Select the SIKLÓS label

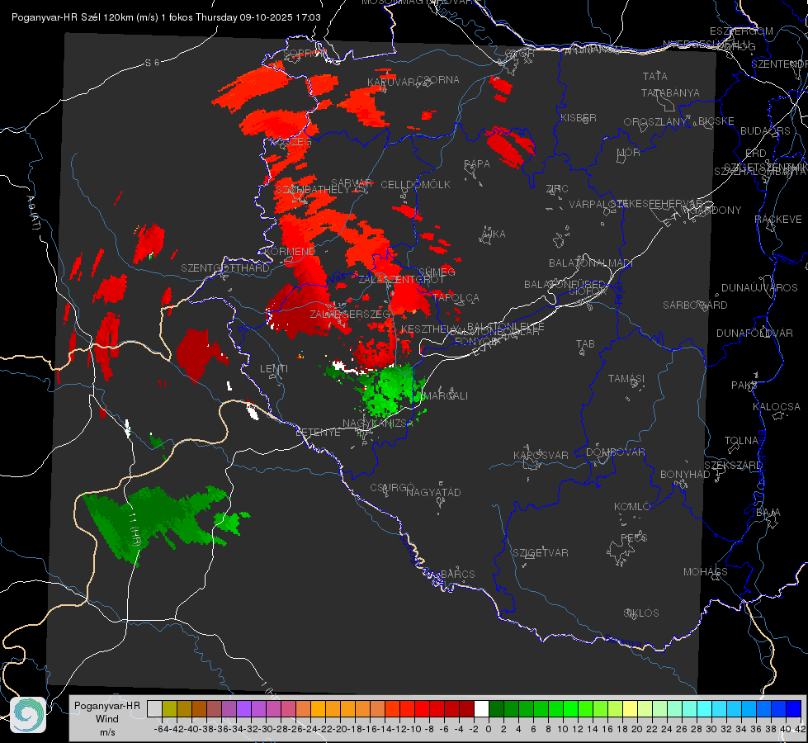pos(641,613)
